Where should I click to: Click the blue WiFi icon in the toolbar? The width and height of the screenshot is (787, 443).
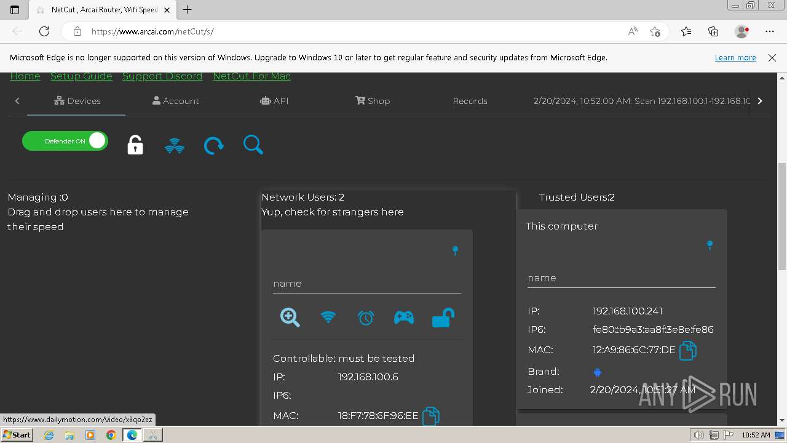pos(175,146)
